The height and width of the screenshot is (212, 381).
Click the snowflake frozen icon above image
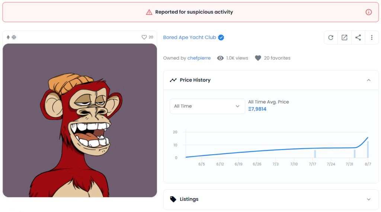coord(14,37)
